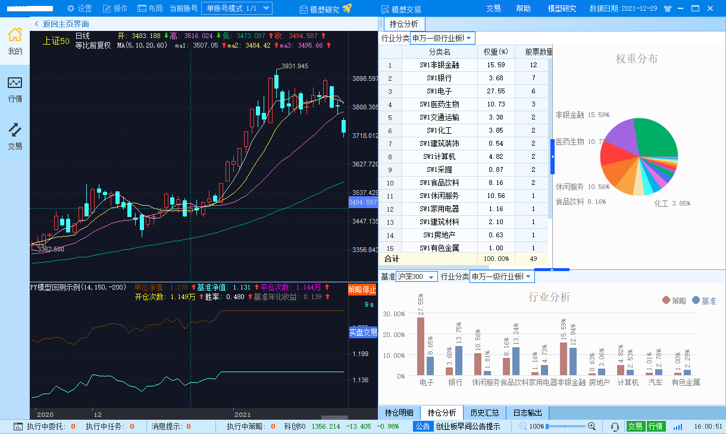Open the 沪深300 benchmark dropdown

pyautogui.click(x=417, y=276)
